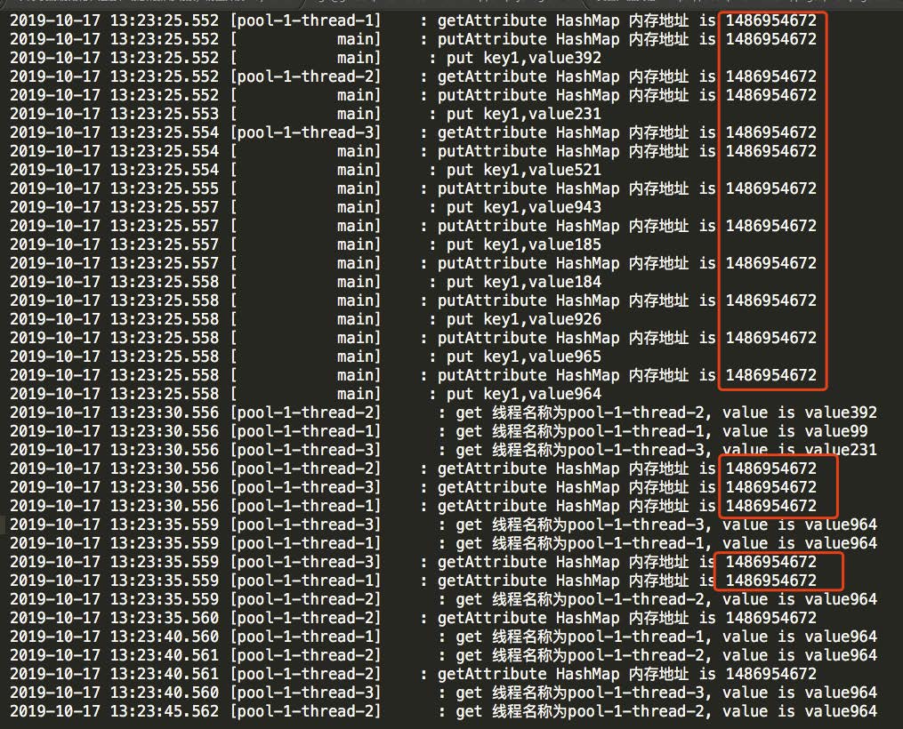Click the 'put key1,value185' log message
This screenshot has height=729, width=903.
tap(523, 244)
